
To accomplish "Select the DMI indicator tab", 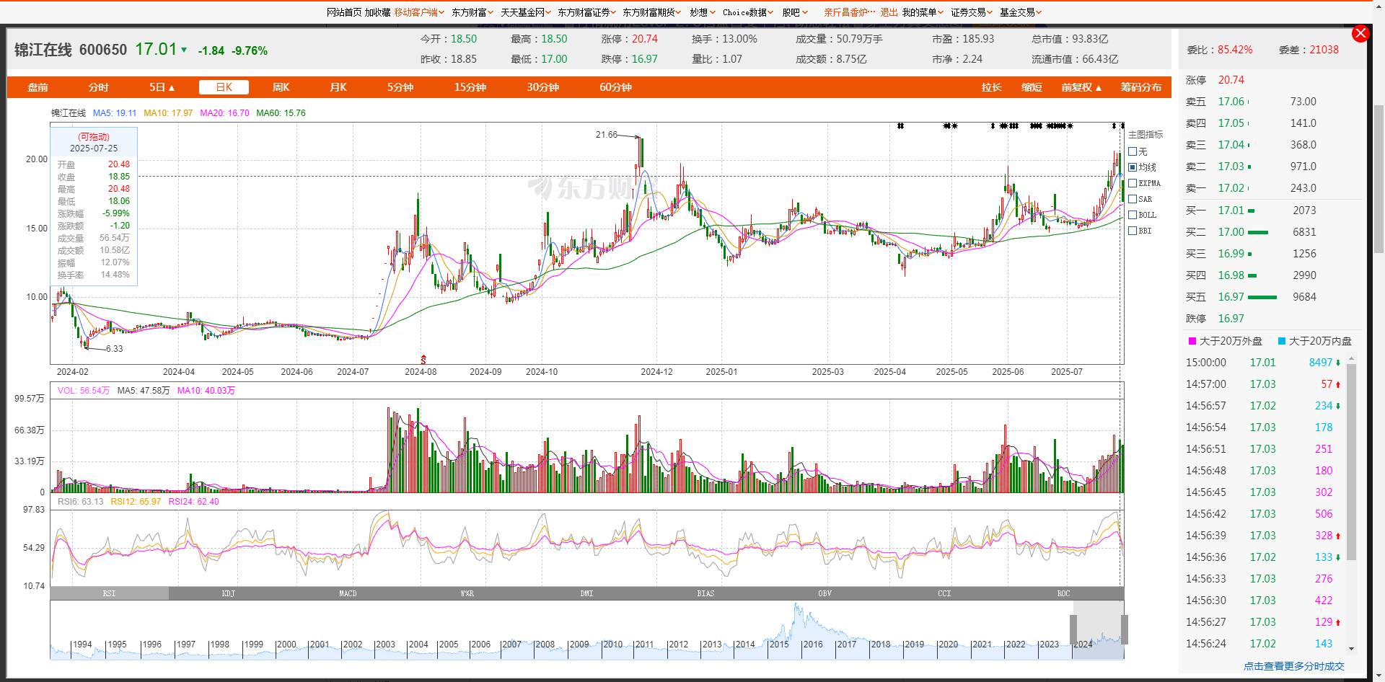I will [x=586, y=593].
